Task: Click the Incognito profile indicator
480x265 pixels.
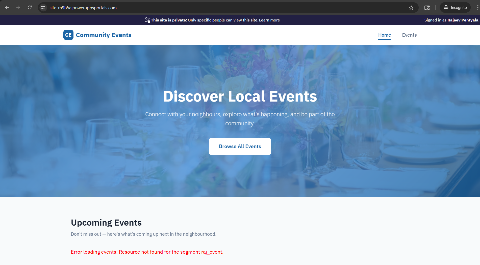Action: tap(455, 8)
